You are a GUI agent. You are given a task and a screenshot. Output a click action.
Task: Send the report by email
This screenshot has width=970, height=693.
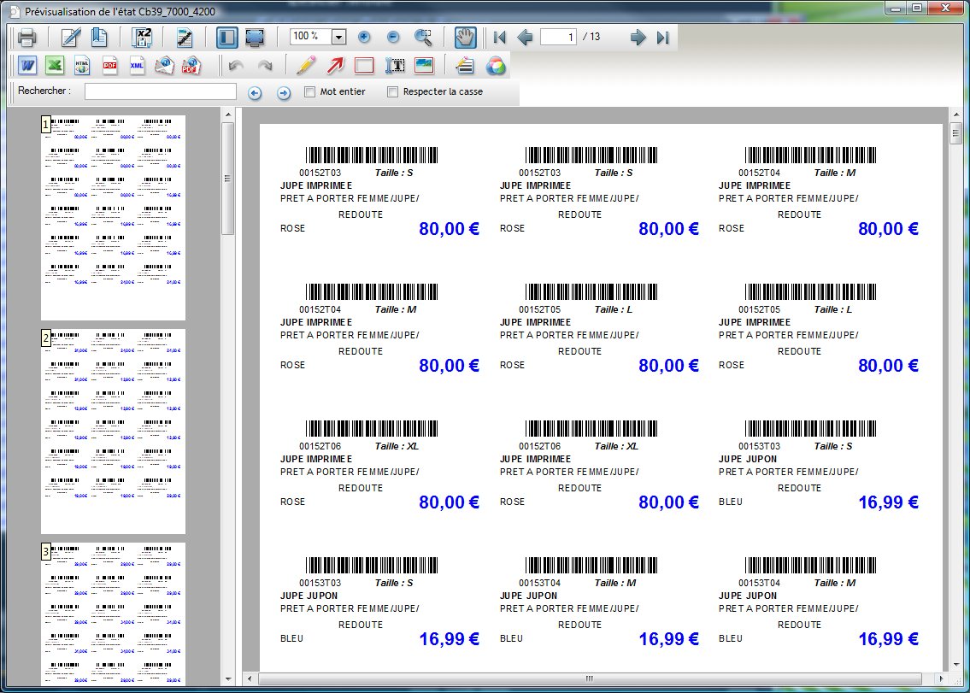[164, 65]
